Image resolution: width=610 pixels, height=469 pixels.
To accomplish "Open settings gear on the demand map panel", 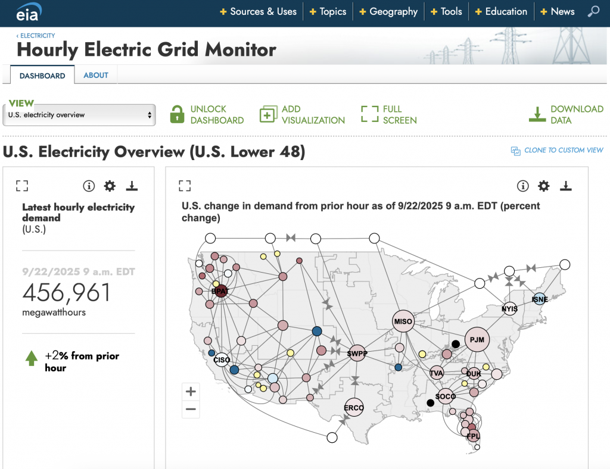I will click(x=543, y=186).
